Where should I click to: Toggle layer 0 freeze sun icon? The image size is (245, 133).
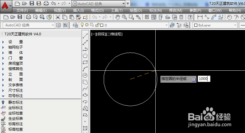pos(87,25)
